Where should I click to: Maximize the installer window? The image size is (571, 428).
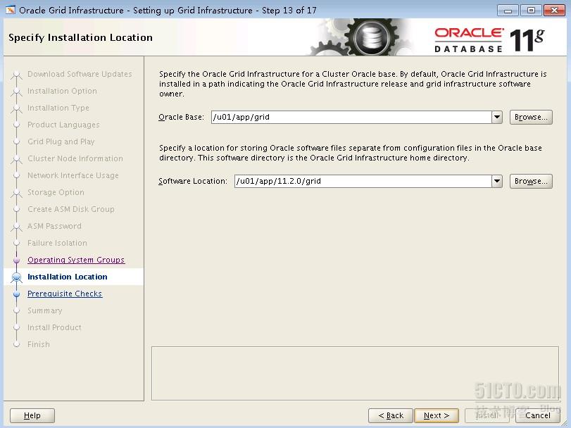point(531,10)
